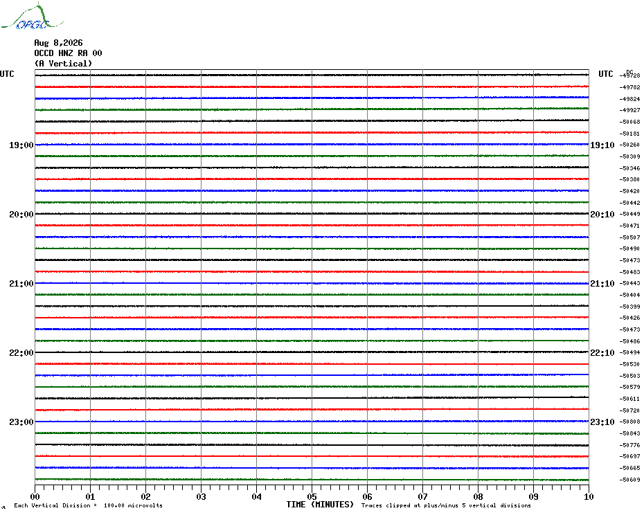Click DC value -50181
This screenshot has width=644, height=515.
click(629, 134)
